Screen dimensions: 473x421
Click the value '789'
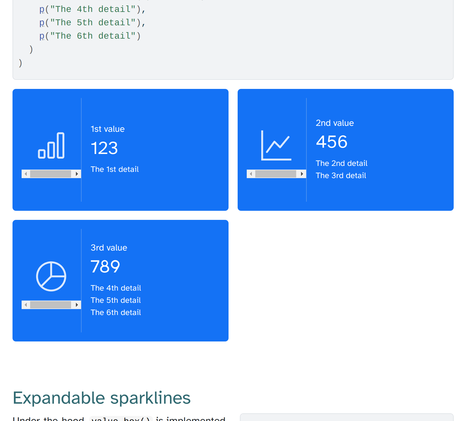(x=105, y=267)
